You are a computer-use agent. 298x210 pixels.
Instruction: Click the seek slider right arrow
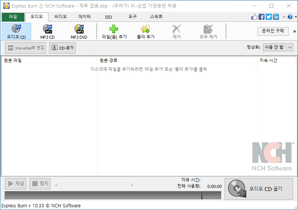[x=132, y=185]
